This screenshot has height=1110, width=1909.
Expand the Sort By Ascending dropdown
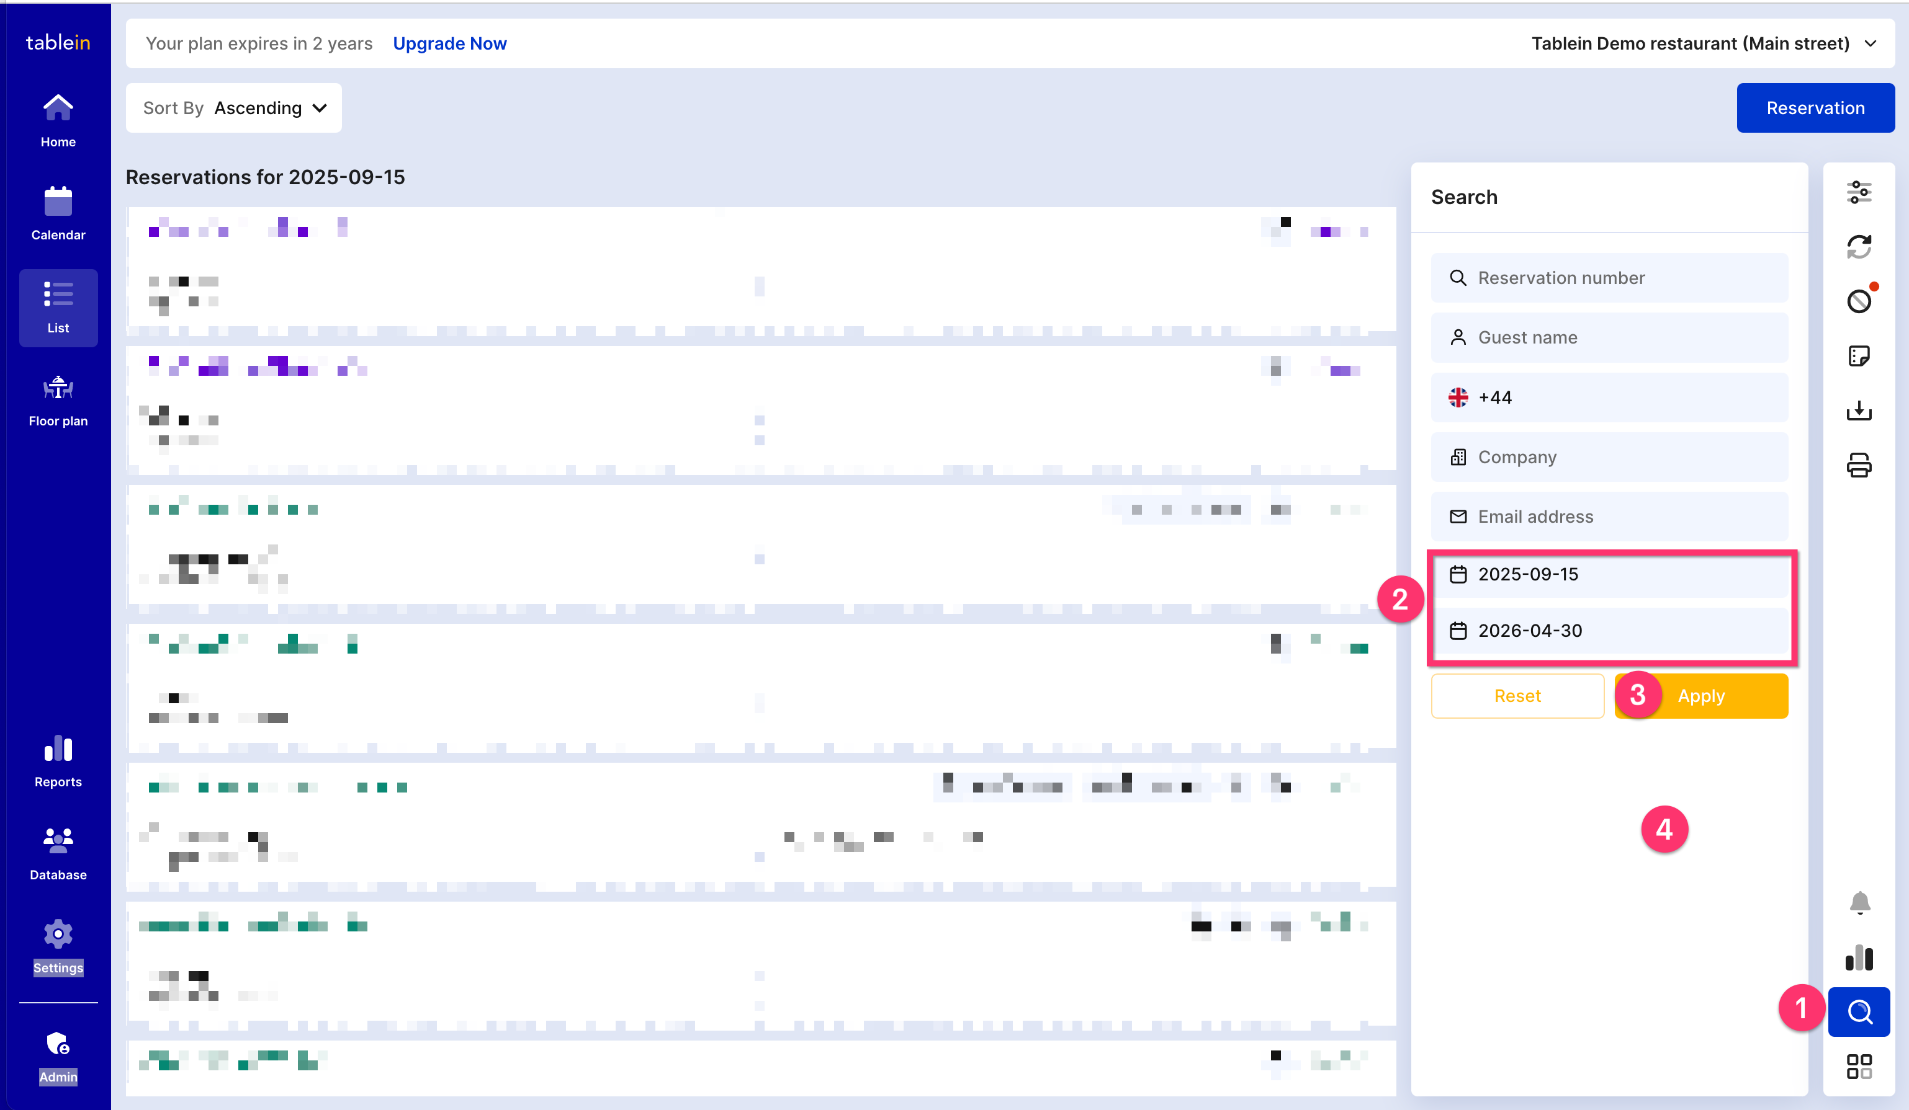point(234,109)
